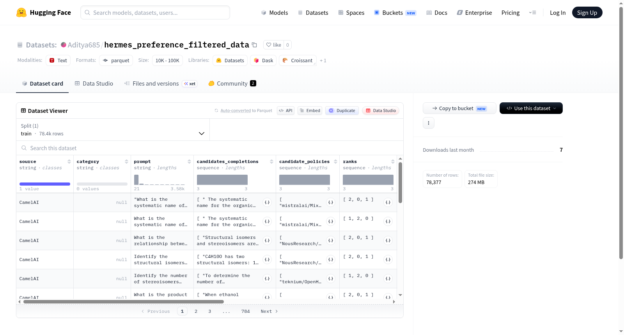Open Models in top navigation
This screenshot has height=335, width=624.
(x=275, y=12)
